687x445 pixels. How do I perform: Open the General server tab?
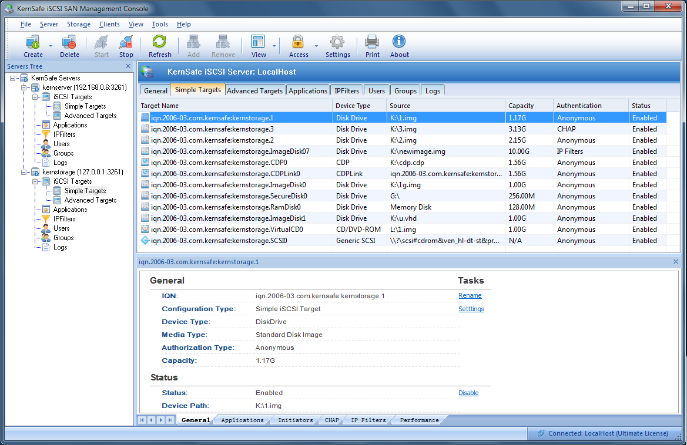tap(156, 90)
